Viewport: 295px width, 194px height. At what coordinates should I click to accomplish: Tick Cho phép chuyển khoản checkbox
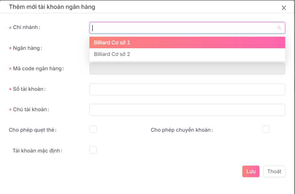(x=266, y=129)
